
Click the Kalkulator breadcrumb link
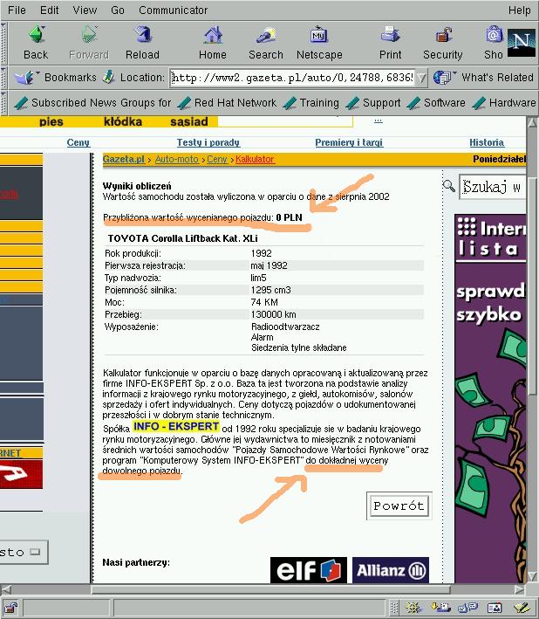click(x=255, y=159)
